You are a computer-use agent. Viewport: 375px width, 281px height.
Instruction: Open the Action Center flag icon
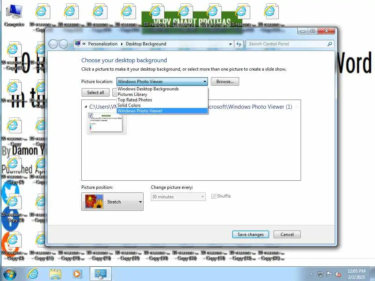tap(329, 274)
